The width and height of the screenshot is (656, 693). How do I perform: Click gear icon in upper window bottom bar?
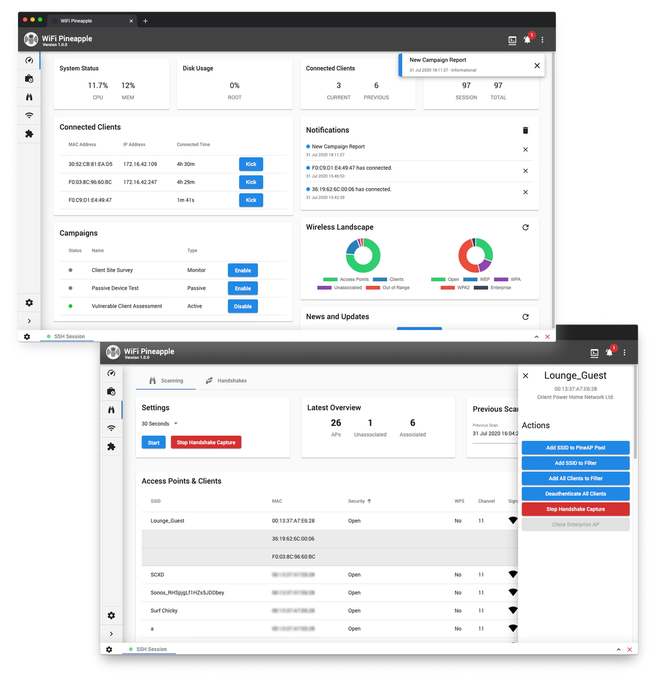click(27, 337)
